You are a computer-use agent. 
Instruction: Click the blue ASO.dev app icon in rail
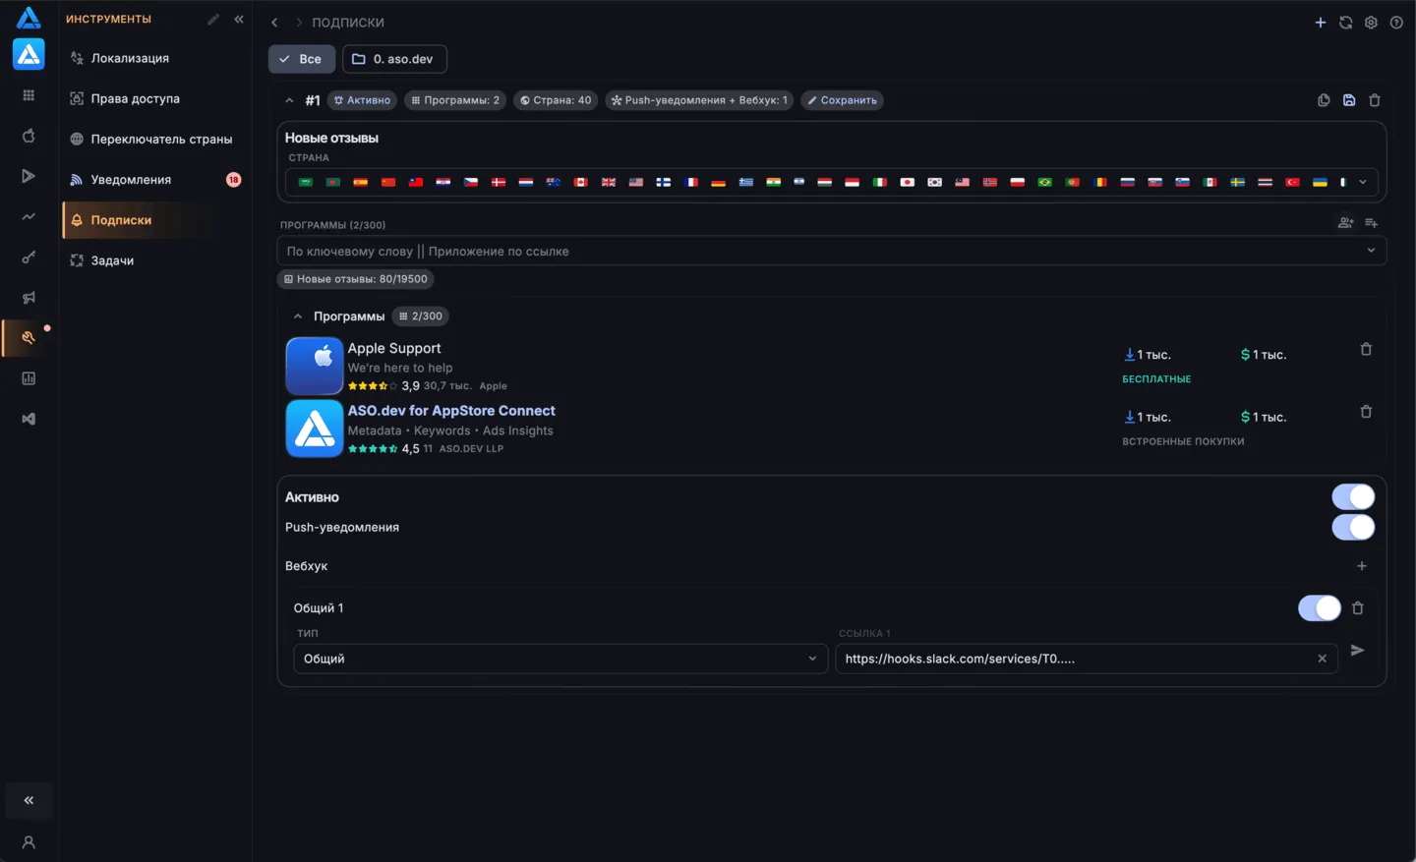click(29, 54)
